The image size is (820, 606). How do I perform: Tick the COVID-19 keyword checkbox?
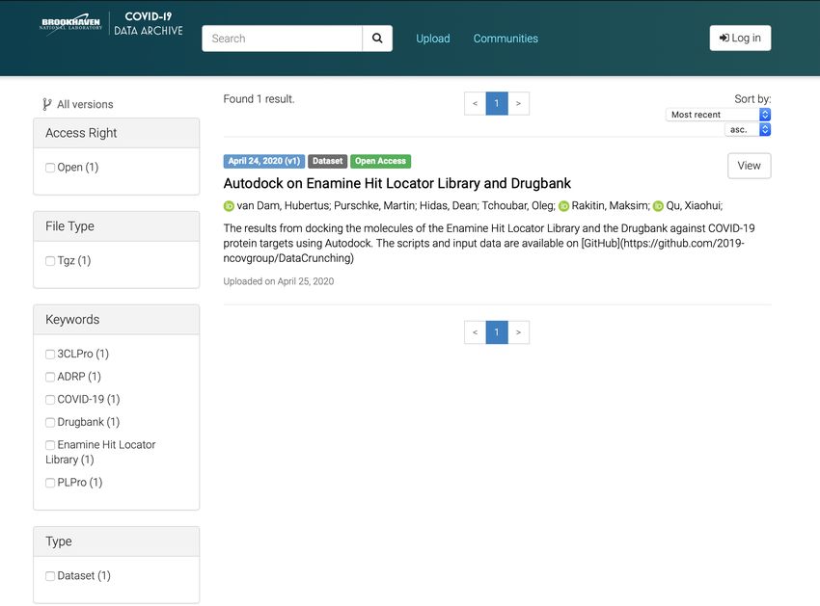coord(50,400)
